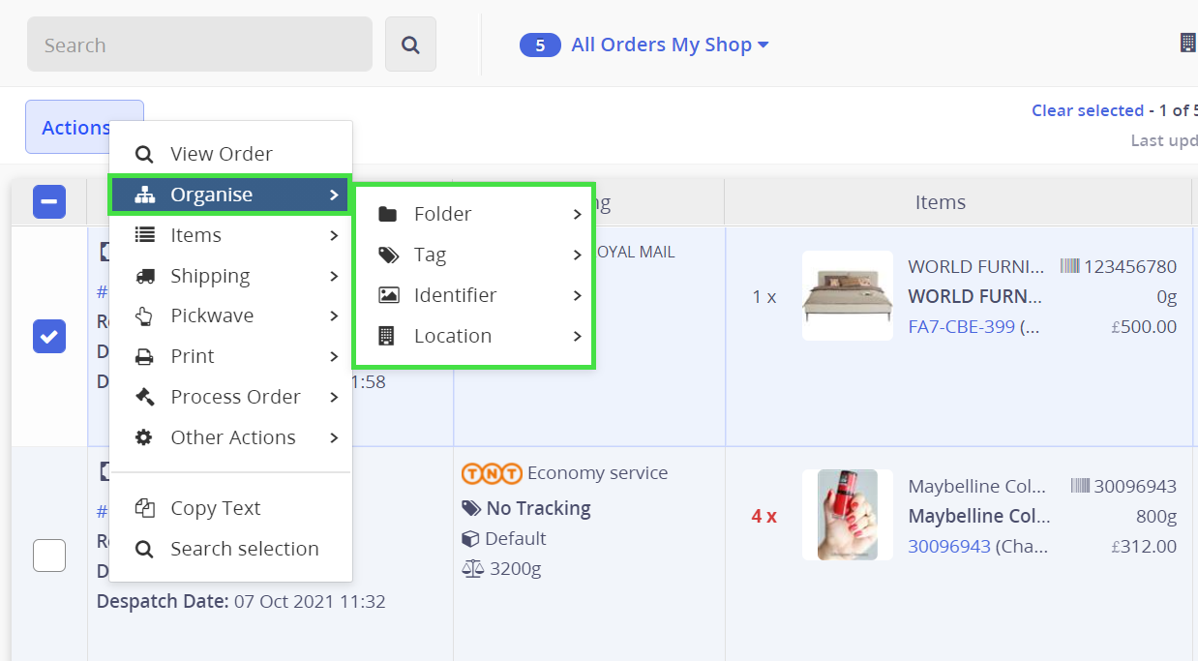The image size is (1198, 661).
Task: Click the Tag icon in submenu
Action: pos(388,255)
